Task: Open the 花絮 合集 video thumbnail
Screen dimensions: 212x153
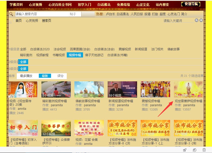Action: click(x=89, y=128)
